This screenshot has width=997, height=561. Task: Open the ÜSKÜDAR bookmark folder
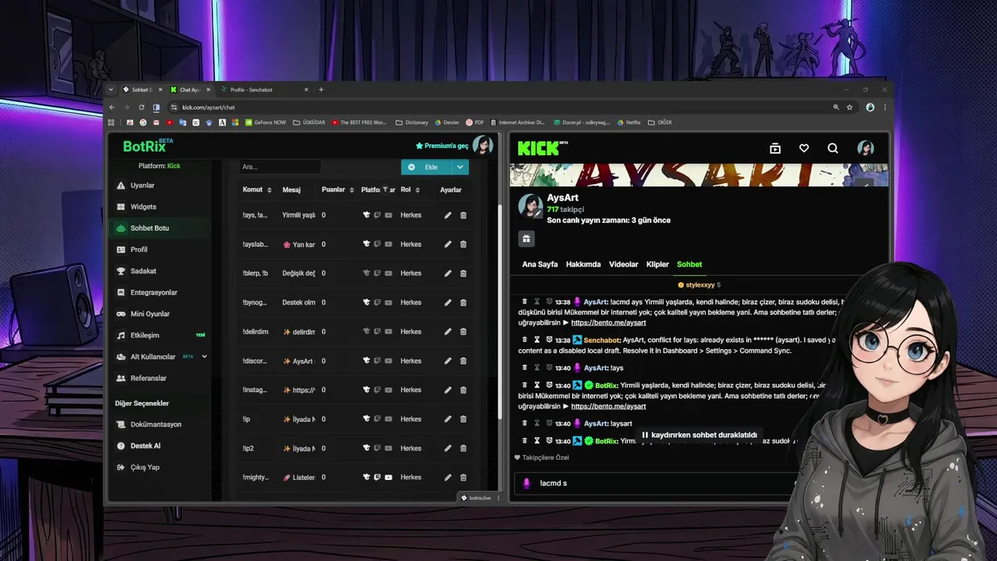point(308,122)
